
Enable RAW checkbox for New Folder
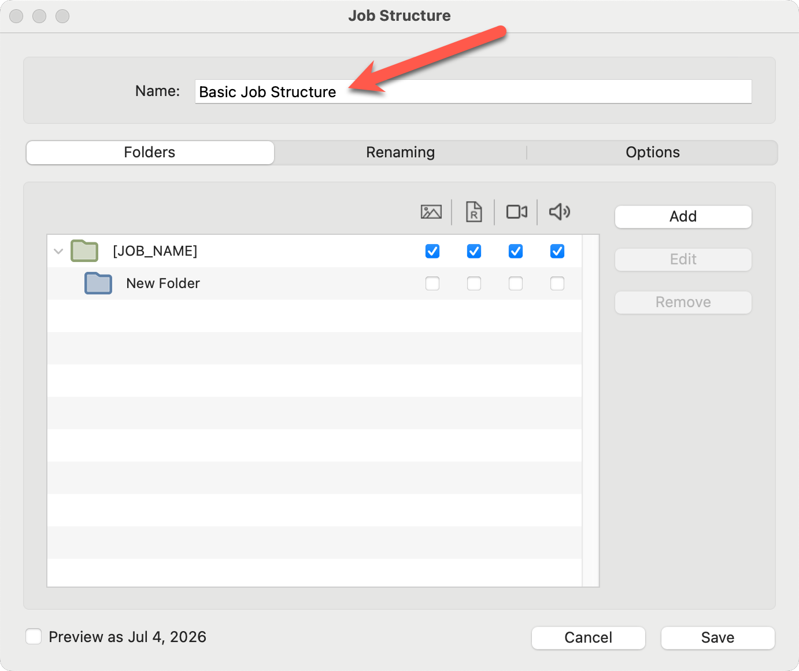[x=474, y=283]
